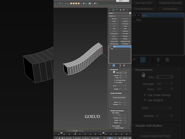Click Configure Modifier Sets icon in enlarged overlay

167,60
